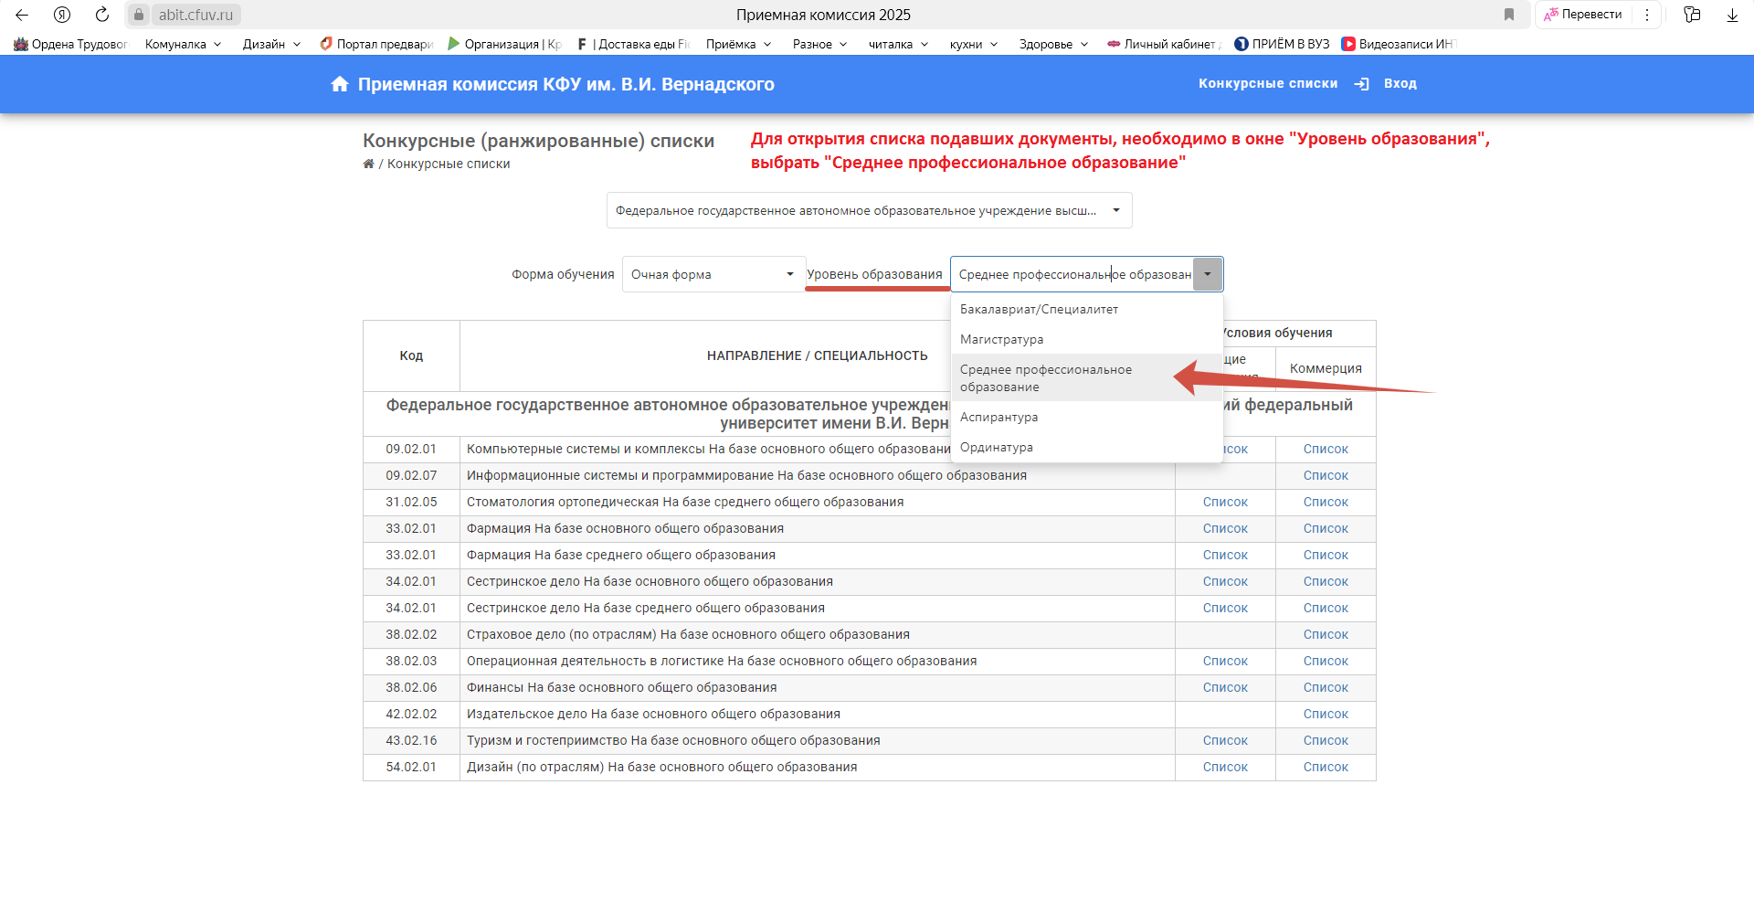Open budget Список for Страховое дело row above
1754x912 pixels.
[x=1225, y=608]
